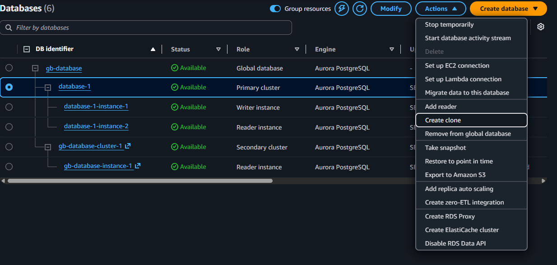Choose Set up EC2 connection
557x265 pixels.
pyautogui.click(x=471, y=65)
